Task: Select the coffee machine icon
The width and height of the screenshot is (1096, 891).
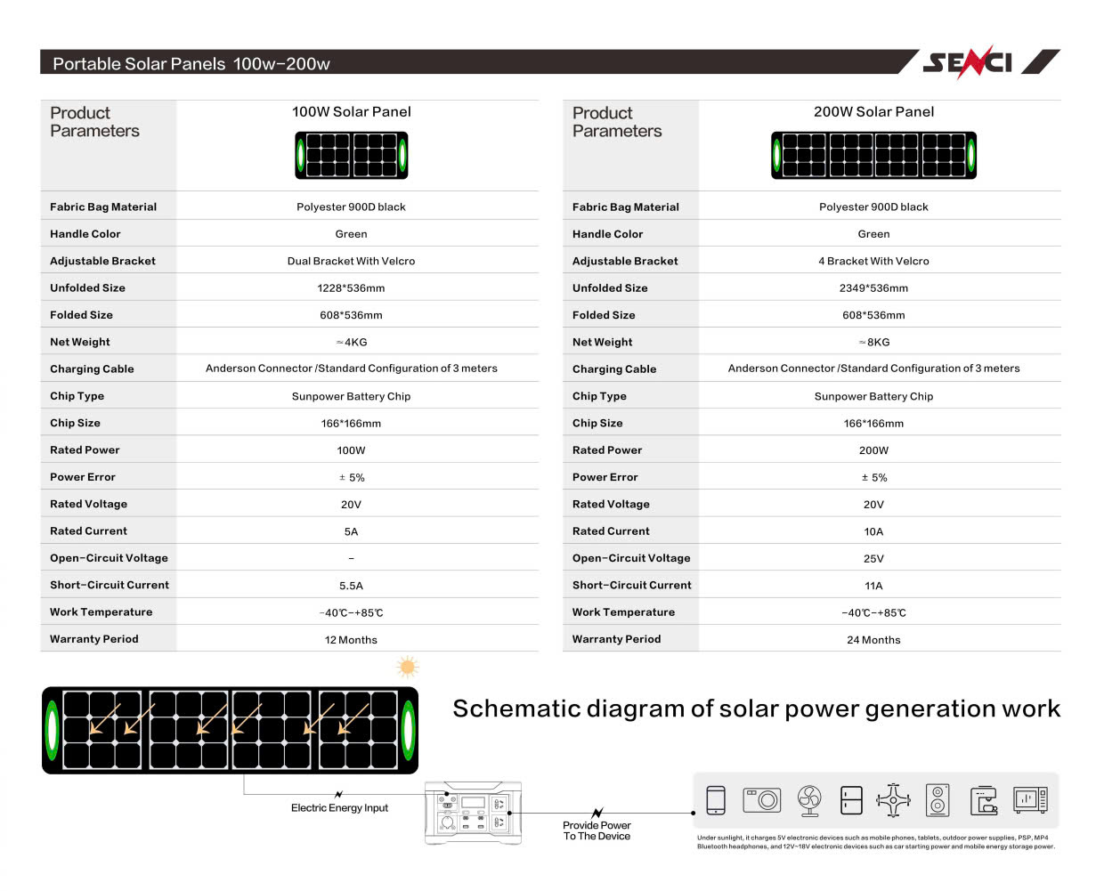Action: [983, 800]
